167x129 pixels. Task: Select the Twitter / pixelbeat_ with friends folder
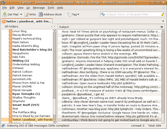pyautogui.click(x=27, y=120)
